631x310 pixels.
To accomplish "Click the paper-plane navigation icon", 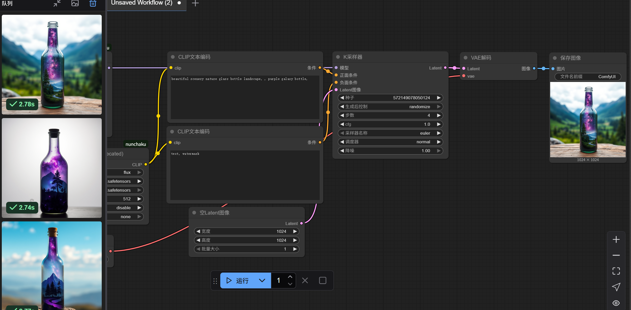I will coord(616,287).
